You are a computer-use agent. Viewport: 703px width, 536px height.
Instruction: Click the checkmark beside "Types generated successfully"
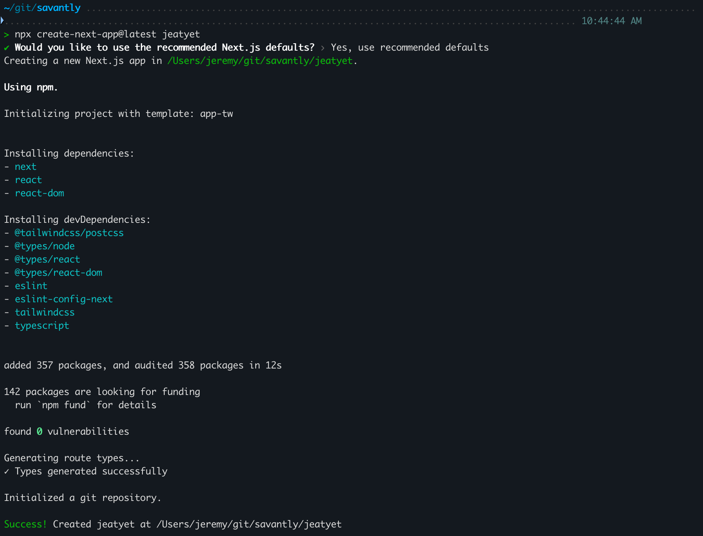point(7,472)
